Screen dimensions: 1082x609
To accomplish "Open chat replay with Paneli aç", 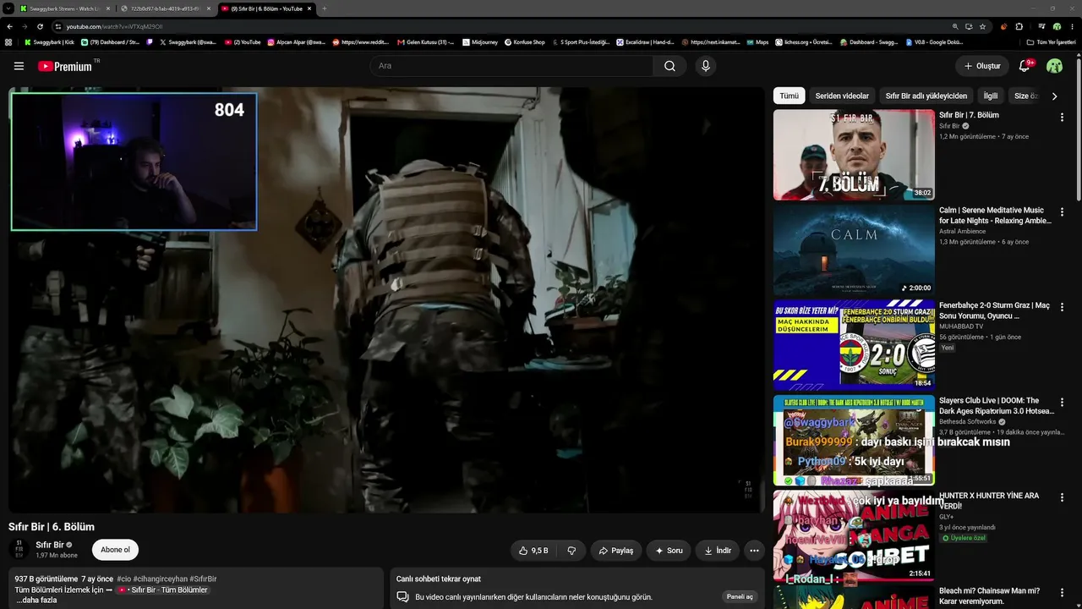I will click(740, 597).
